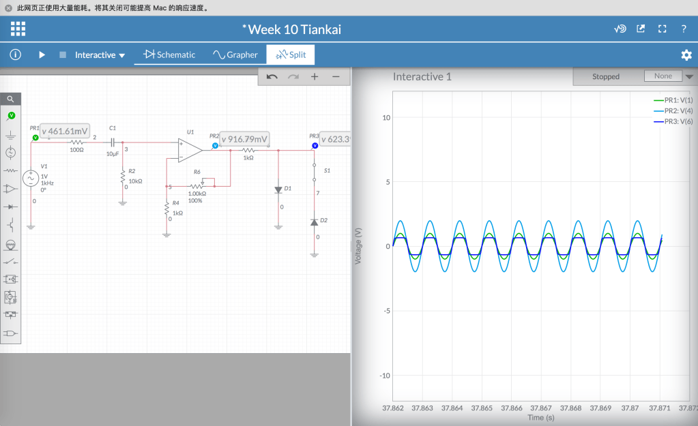Viewport: 698px width, 426px height.
Task: Enter fullscreen mode
Action: point(662,29)
